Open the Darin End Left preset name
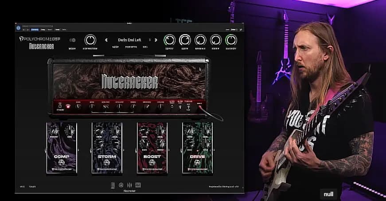The image size is (386, 201). pos(129,40)
